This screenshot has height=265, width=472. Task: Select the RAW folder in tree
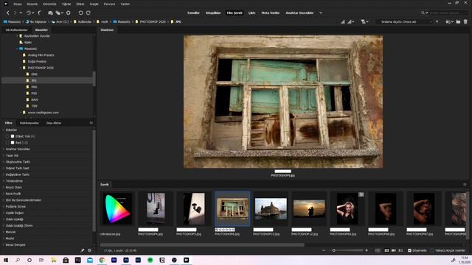(x=35, y=100)
